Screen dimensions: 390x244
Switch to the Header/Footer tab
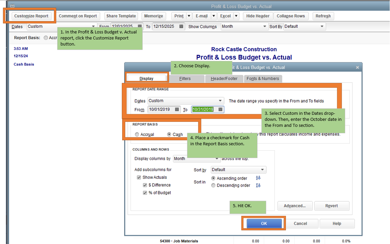click(224, 78)
